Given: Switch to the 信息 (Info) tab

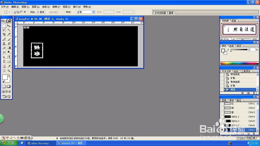Looking at the screenshot, I should click(x=234, y=21).
